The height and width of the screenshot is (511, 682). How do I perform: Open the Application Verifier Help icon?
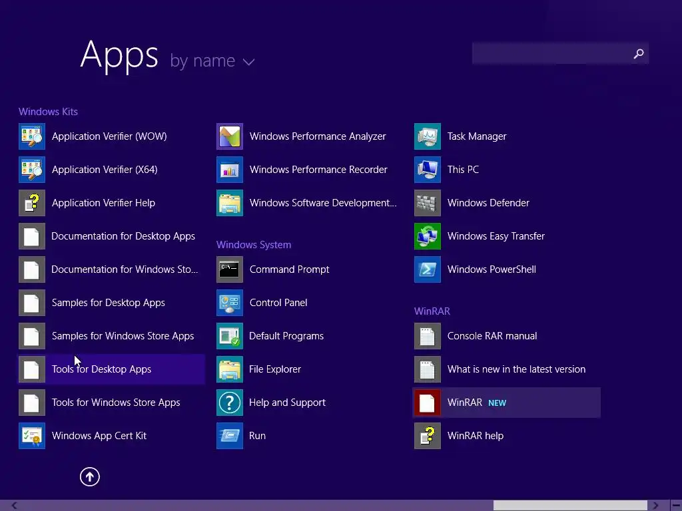click(32, 203)
